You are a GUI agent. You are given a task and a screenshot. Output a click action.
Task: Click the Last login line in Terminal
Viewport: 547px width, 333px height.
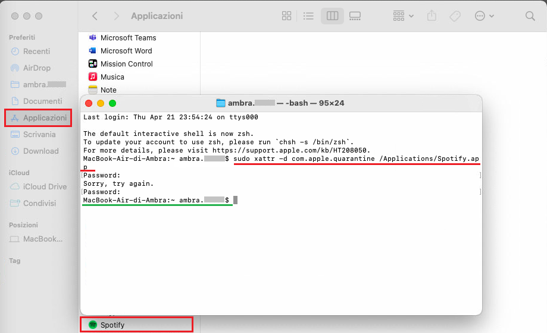pos(171,118)
